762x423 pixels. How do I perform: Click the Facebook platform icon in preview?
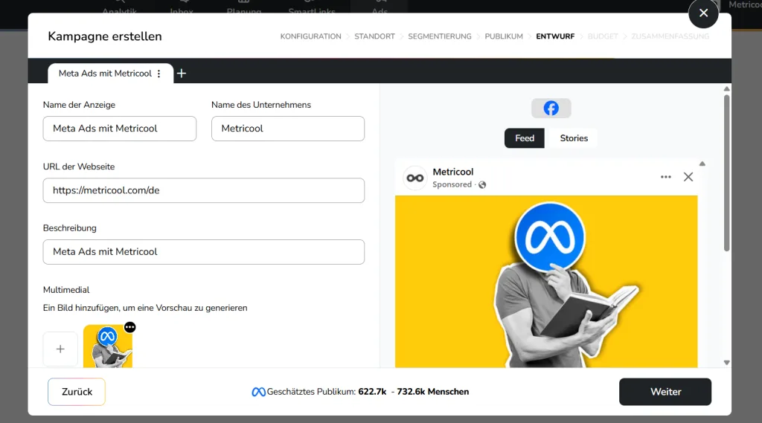[551, 109]
